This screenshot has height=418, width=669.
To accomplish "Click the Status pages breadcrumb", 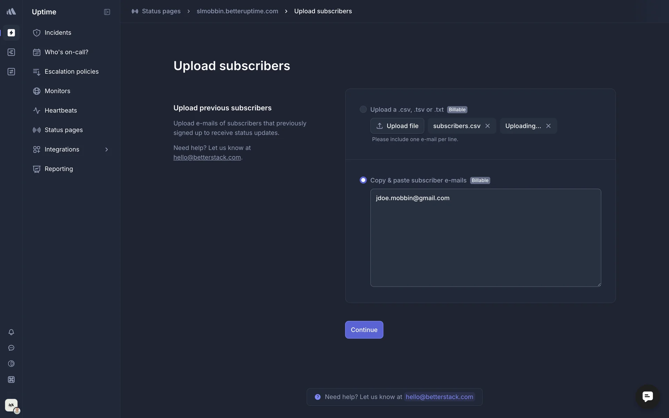I will [161, 11].
